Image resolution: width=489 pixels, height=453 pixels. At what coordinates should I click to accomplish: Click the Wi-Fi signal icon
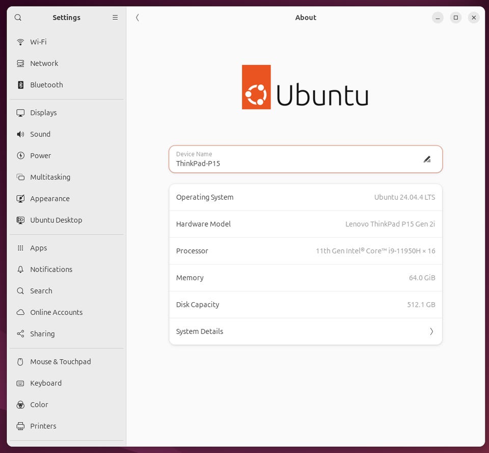[x=20, y=42]
